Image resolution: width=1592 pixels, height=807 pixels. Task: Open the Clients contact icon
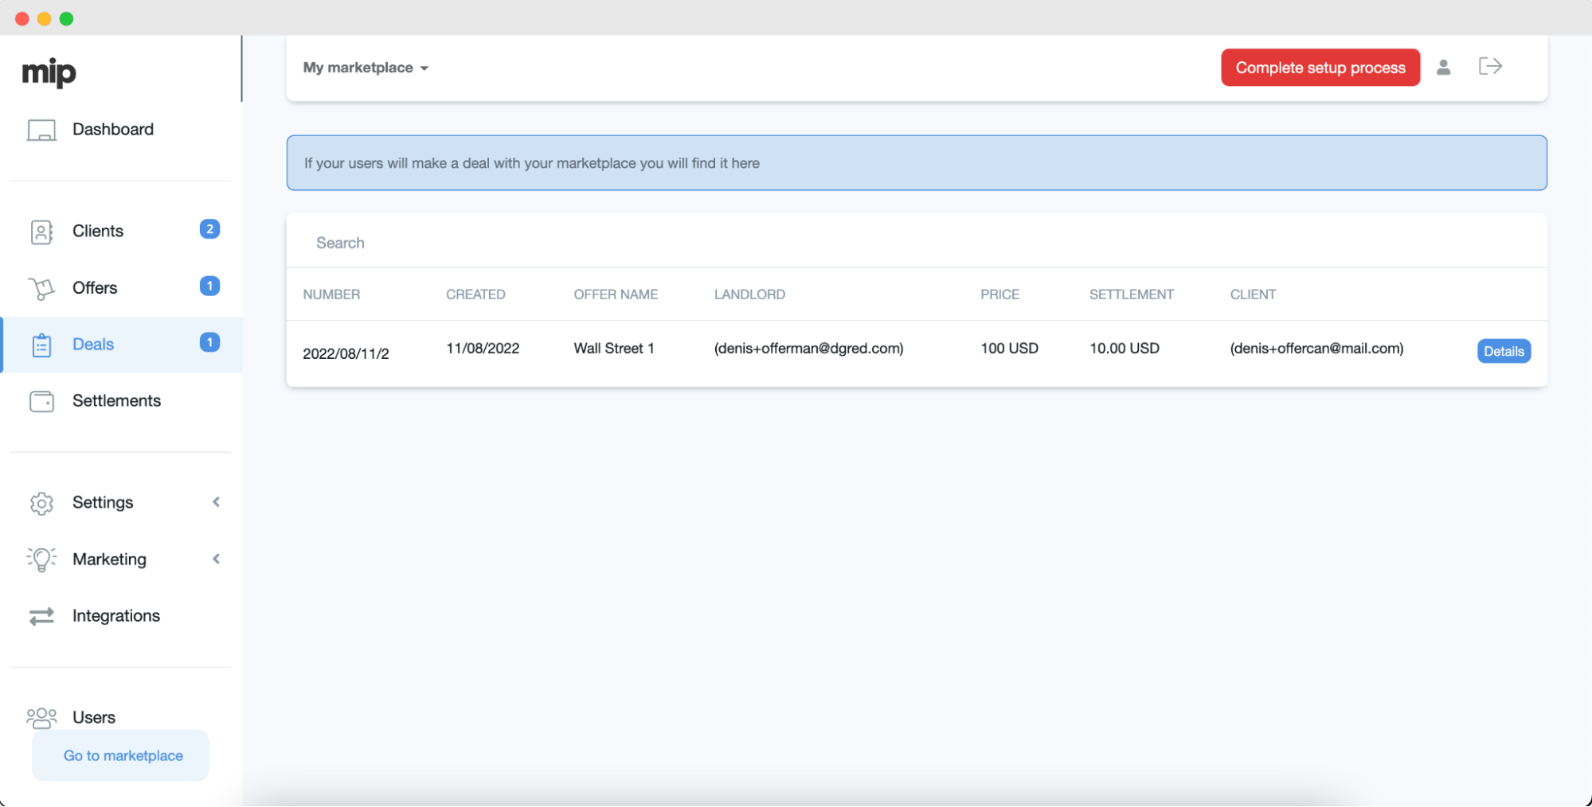(x=41, y=232)
